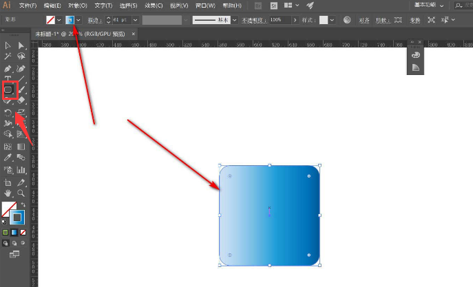Open the graphic style 样式 dropdown
Screen dimensions: 473x287
pyautogui.click(x=332, y=20)
